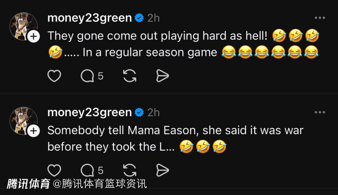Follow money23green using second post's plus badge
The width and height of the screenshot is (338, 195).
click(x=33, y=131)
